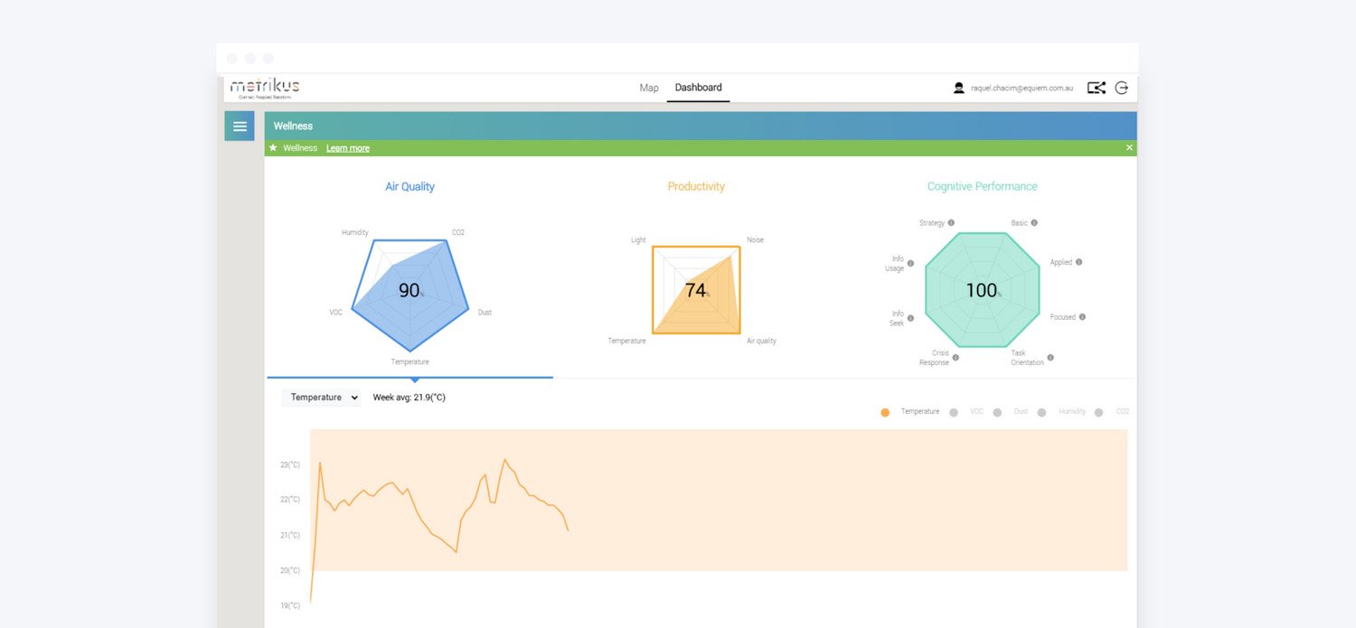1356x628 pixels.
Task: Click the Air Quality radar chart
Action: pyautogui.click(x=410, y=291)
